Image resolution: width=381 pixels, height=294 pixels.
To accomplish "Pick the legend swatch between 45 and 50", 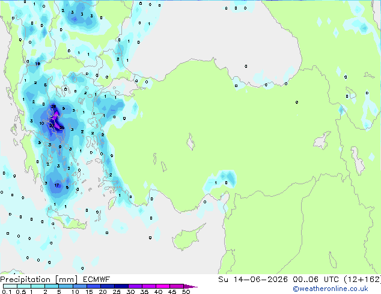I will pyautogui.click(x=177, y=286).
